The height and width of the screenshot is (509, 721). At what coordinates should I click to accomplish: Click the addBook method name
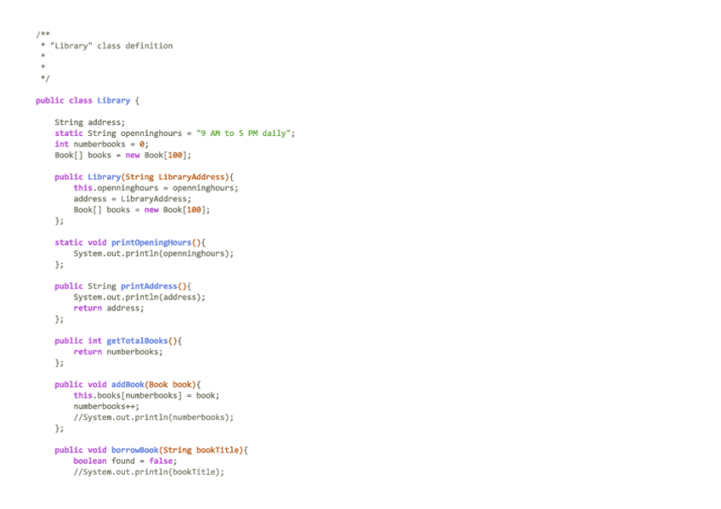pos(128,384)
